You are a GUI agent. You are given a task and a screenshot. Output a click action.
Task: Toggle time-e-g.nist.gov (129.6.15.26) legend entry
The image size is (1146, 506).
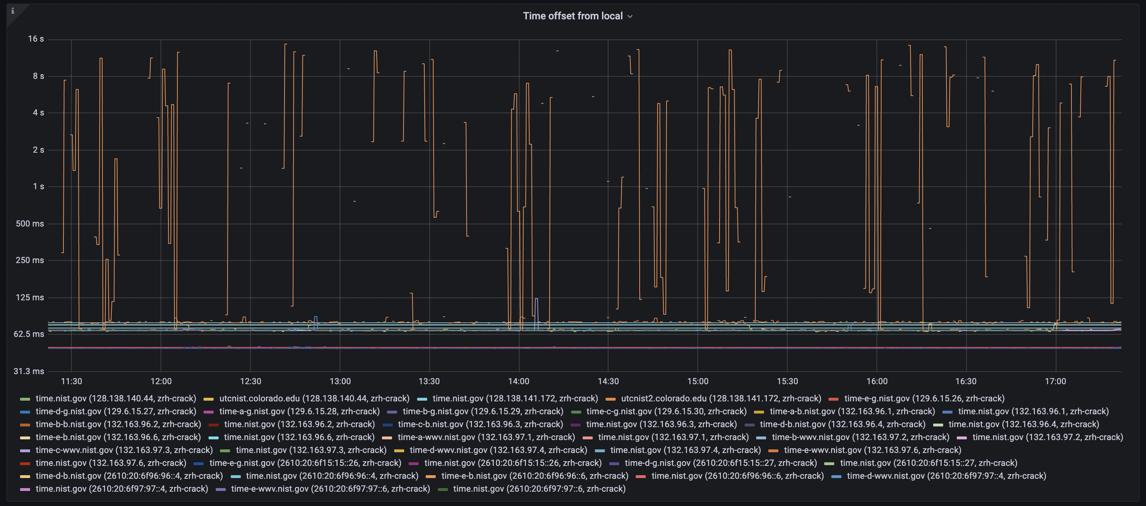point(924,398)
